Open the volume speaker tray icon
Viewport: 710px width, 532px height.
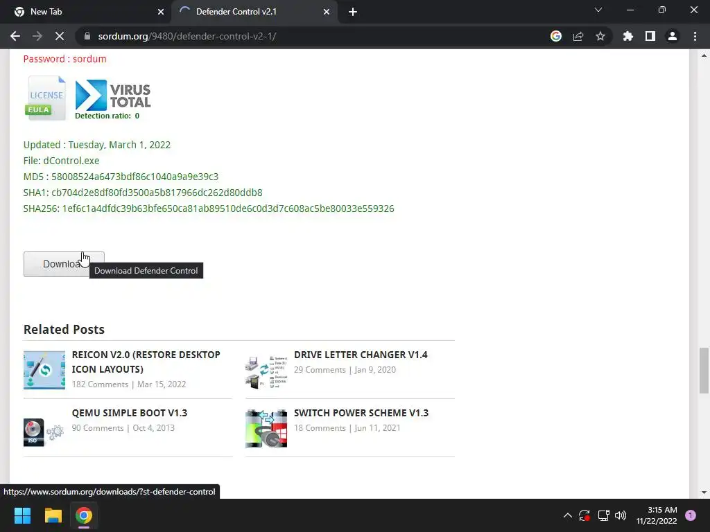[621, 515]
